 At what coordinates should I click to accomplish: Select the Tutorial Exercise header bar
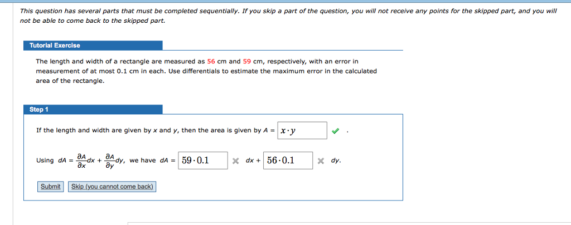[93, 46]
